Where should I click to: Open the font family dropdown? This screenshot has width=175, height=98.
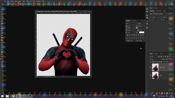(131, 24)
